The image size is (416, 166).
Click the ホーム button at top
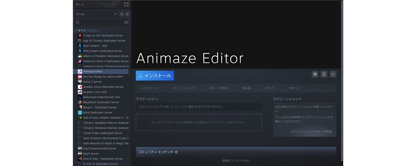click(92, 4)
